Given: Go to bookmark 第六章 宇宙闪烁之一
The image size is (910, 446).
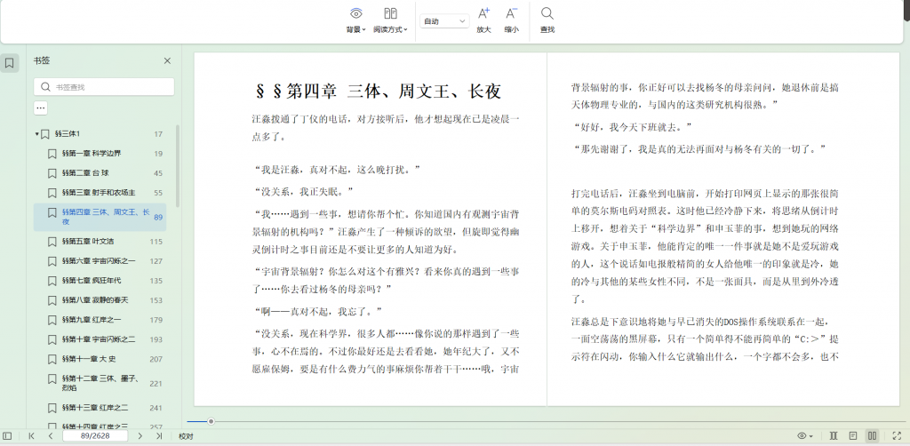Looking at the screenshot, I should 99,261.
